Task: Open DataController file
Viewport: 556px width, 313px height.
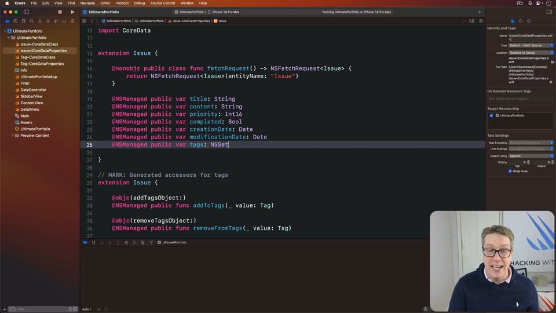Action: (33, 90)
